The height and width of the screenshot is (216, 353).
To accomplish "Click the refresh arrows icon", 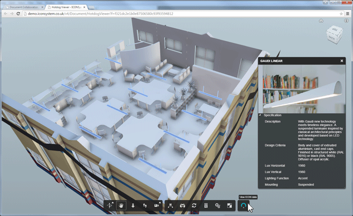I will pos(194,205).
